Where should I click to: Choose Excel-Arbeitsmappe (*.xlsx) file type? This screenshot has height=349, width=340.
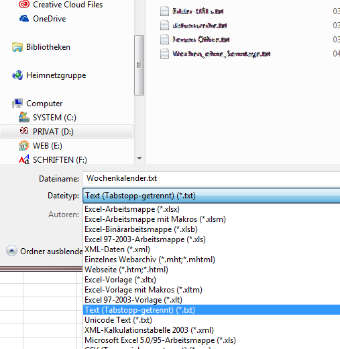point(211,209)
